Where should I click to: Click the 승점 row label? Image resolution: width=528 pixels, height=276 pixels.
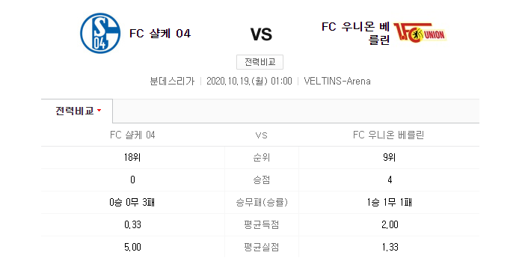[262, 180]
